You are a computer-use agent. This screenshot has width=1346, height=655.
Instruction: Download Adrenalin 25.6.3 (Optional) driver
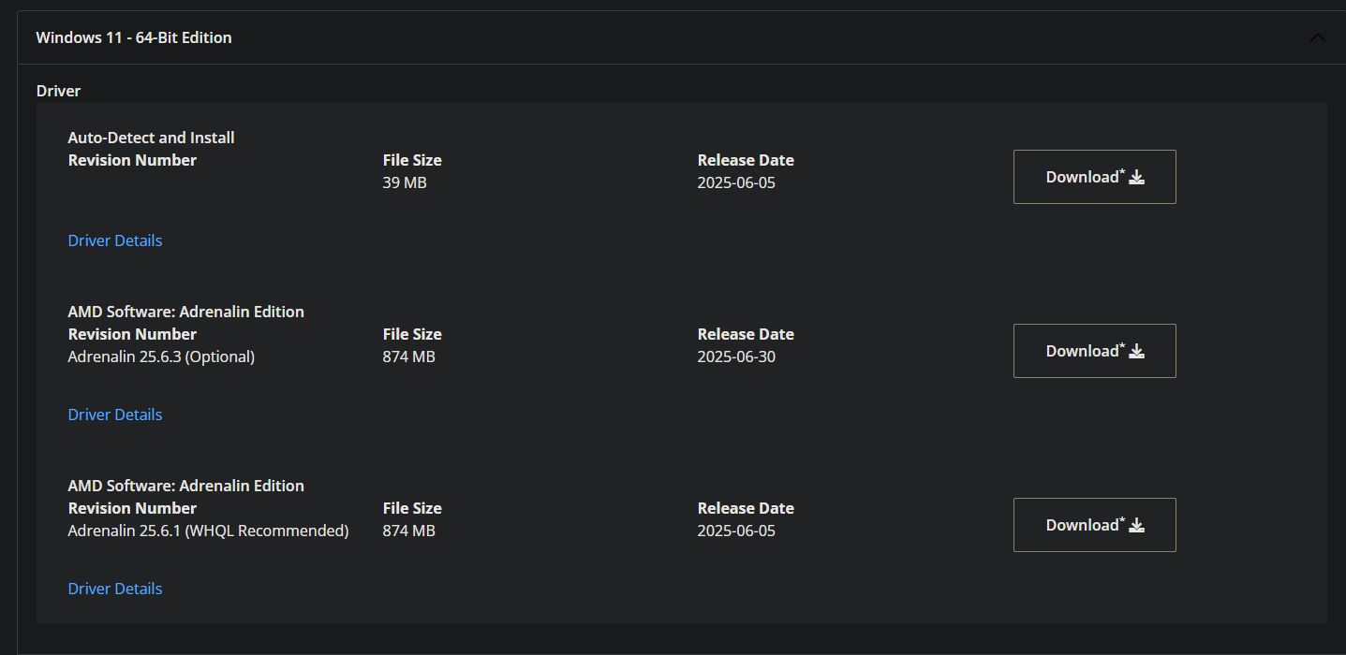tap(1094, 351)
